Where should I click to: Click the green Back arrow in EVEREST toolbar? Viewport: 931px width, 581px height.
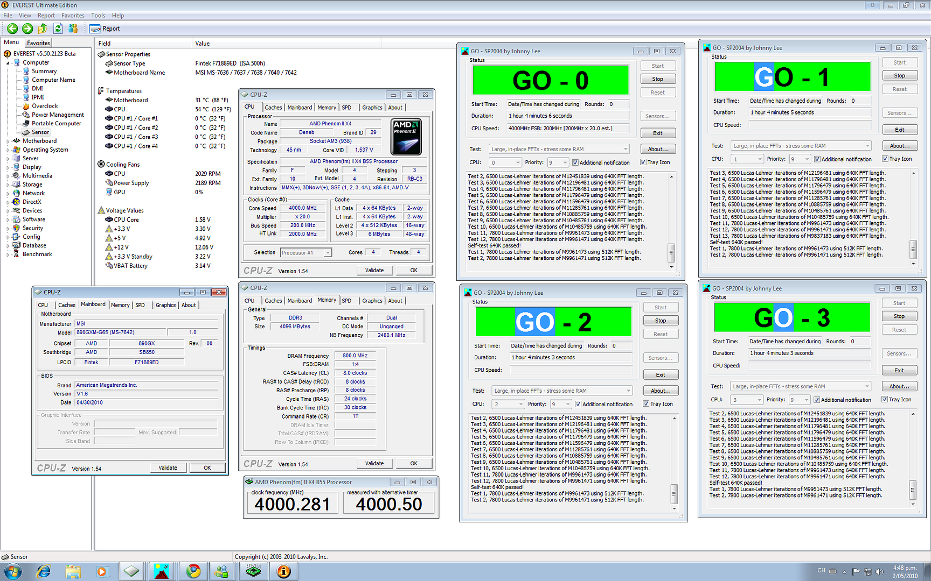point(12,29)
